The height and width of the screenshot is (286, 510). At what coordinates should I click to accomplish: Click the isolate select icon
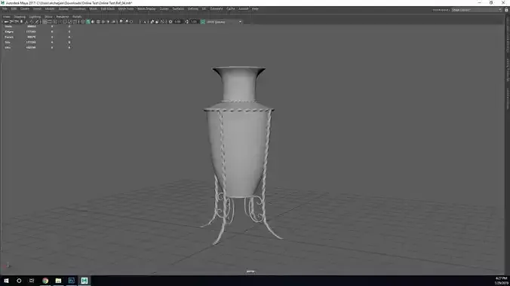point(145,22)
